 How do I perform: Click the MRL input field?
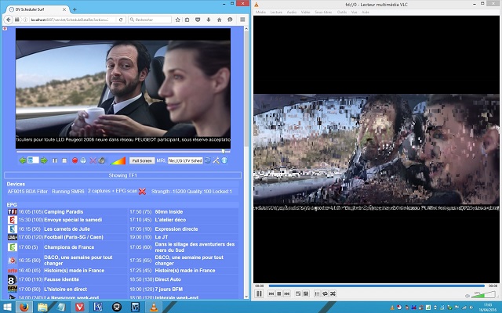(x=185, y=160)
